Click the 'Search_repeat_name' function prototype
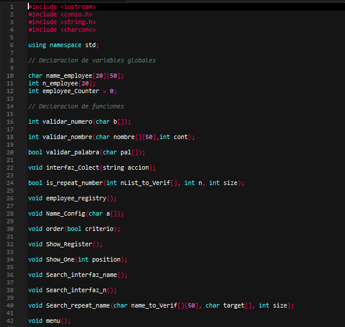 [161, 305]
